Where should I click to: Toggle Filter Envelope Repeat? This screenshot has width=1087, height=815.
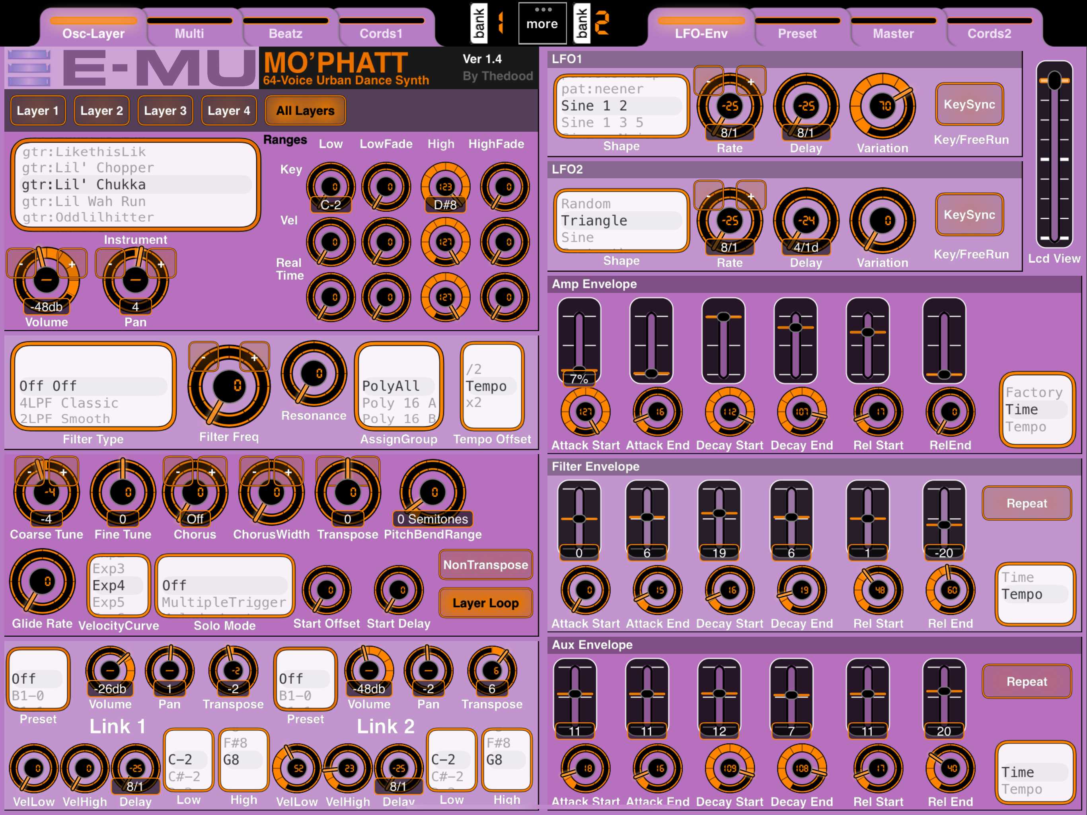(1027, 503)
